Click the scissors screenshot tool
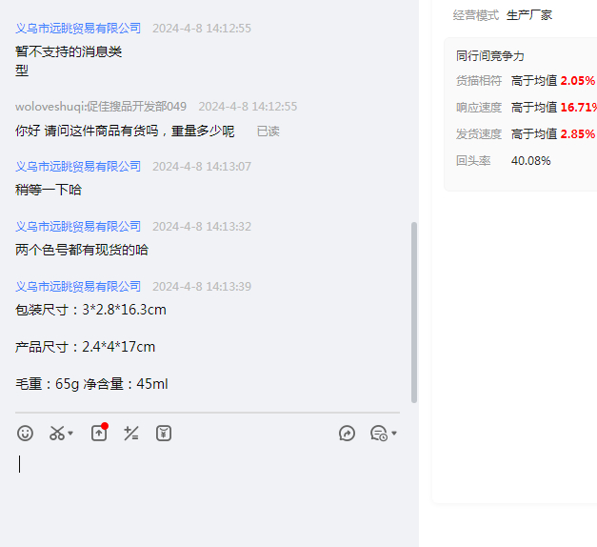This screenshot has height=547, width=597. pyautogui.click(x=57, y=434)
